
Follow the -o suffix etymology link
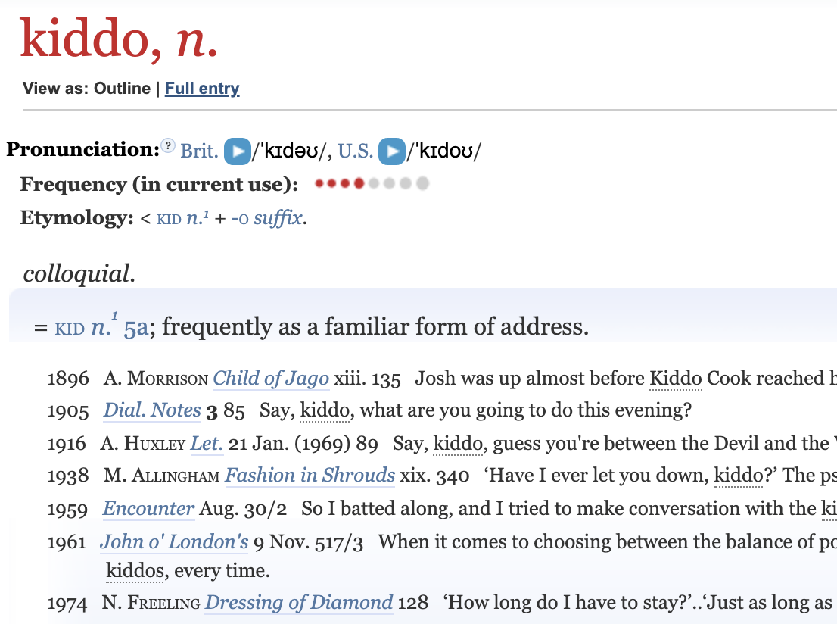click(267, 218)
